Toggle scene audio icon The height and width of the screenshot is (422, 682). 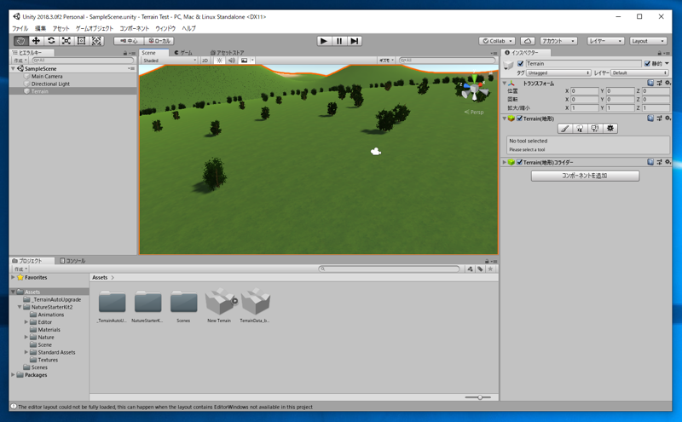[x=232, y=61]
